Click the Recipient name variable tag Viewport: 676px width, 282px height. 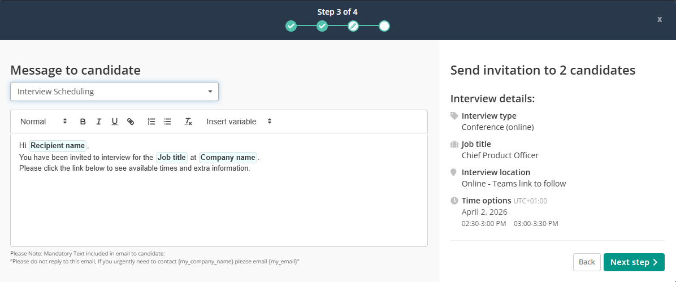[x=58, y=146]
